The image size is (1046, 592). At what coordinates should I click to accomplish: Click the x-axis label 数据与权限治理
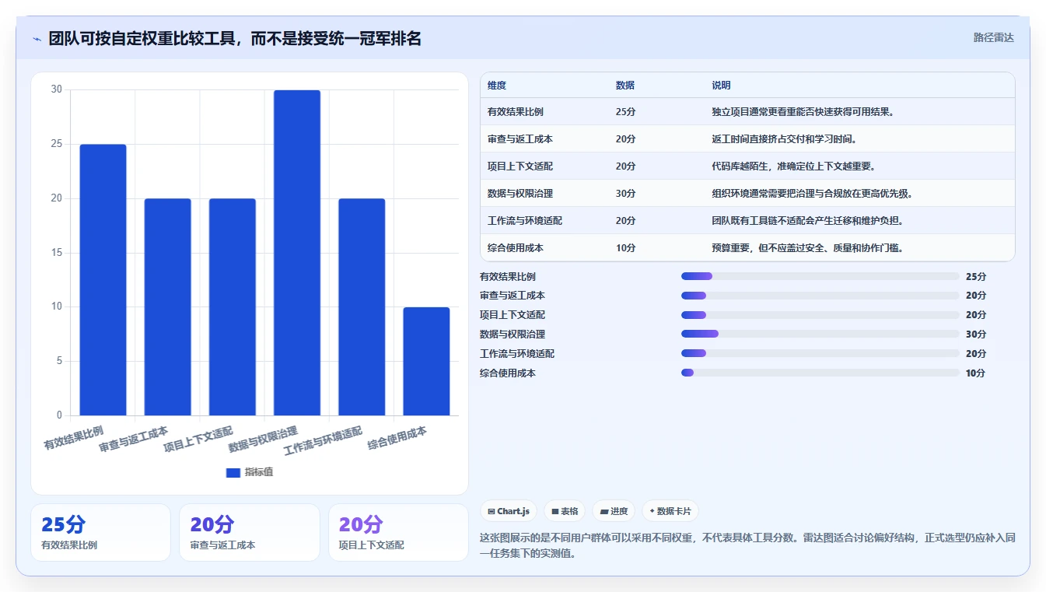[x=263, y=440]
